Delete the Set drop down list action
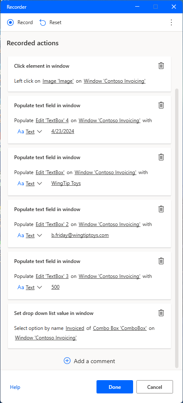The height and width of the screenshot is (403, 183). pos(161,313)
